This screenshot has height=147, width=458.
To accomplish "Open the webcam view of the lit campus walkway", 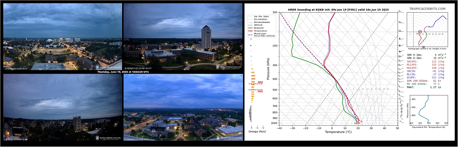I will click(183, 107).
